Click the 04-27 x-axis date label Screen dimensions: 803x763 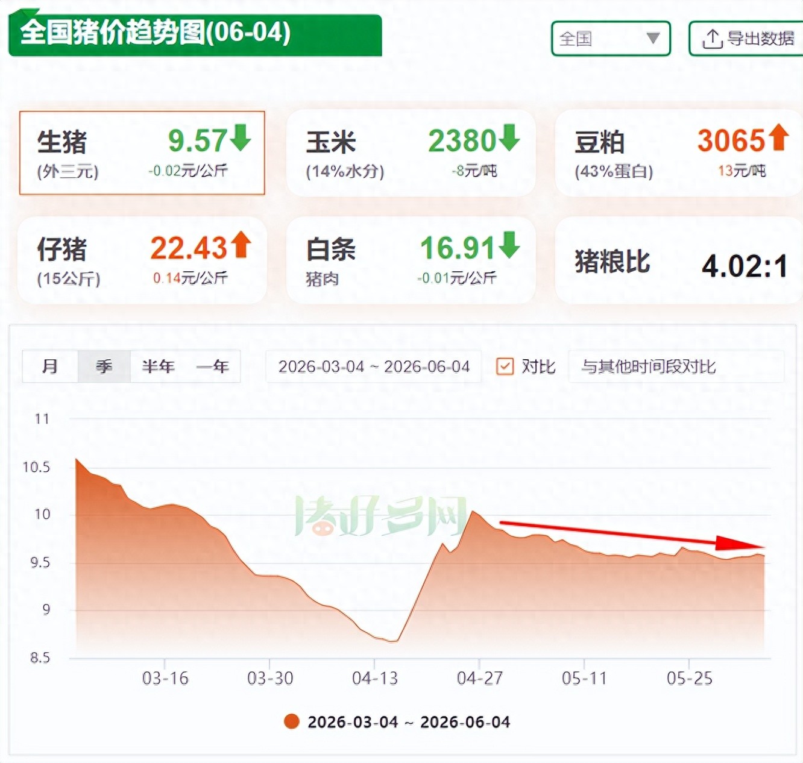tap(480, 679)
